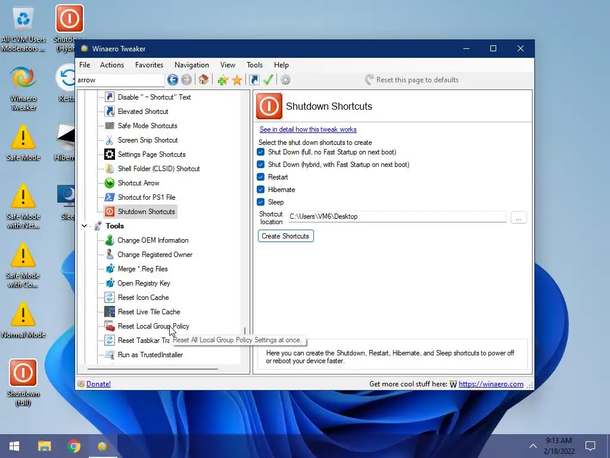The height and width of the screenshot is (458, 610).
Task: Open See in detail how this tweak works link
Action: pos(308,129)
